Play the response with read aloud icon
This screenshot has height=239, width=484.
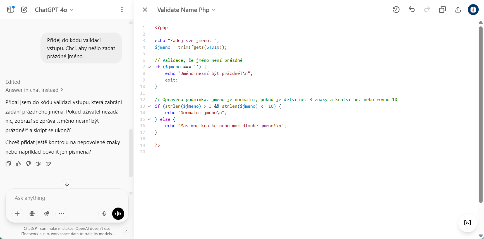(39, 164)
